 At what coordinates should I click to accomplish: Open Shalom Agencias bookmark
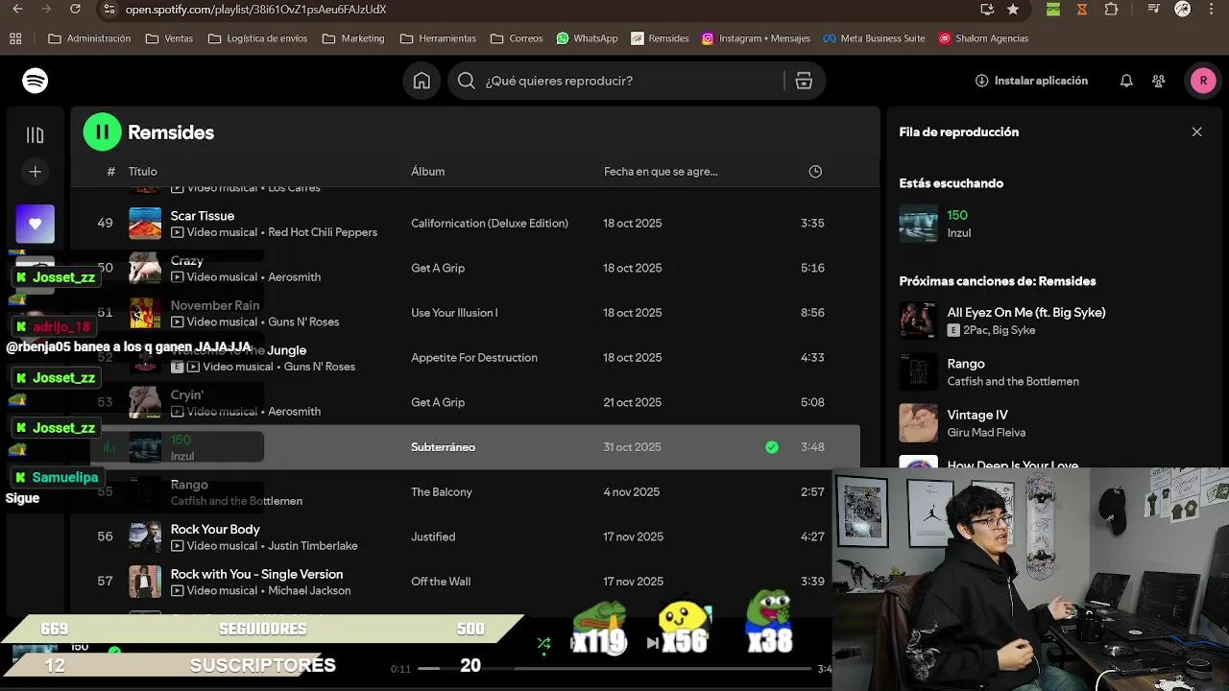point(983,38)
